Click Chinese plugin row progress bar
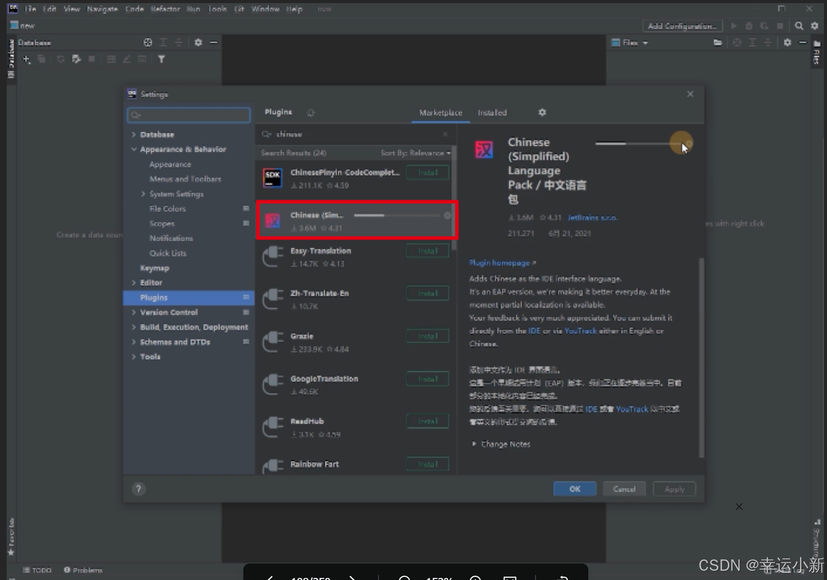 pyautogui.click(x=397, y=216)
